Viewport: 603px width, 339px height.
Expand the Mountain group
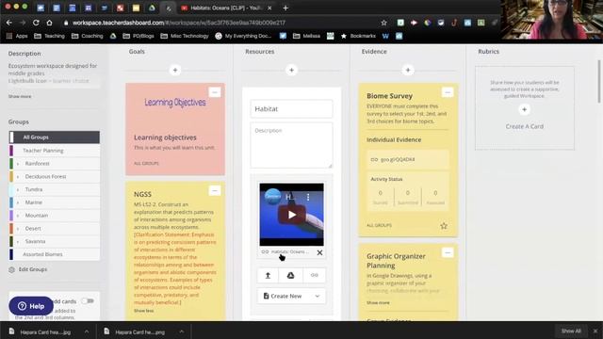click(17, 216)
